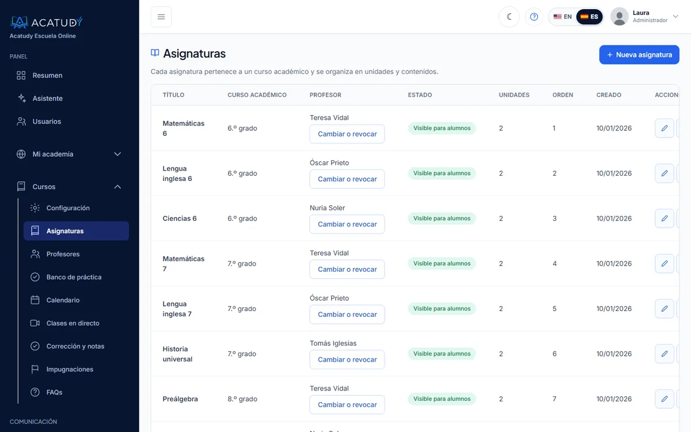Open Banco de práctica

pyautogui.click(x=76, y=277)
